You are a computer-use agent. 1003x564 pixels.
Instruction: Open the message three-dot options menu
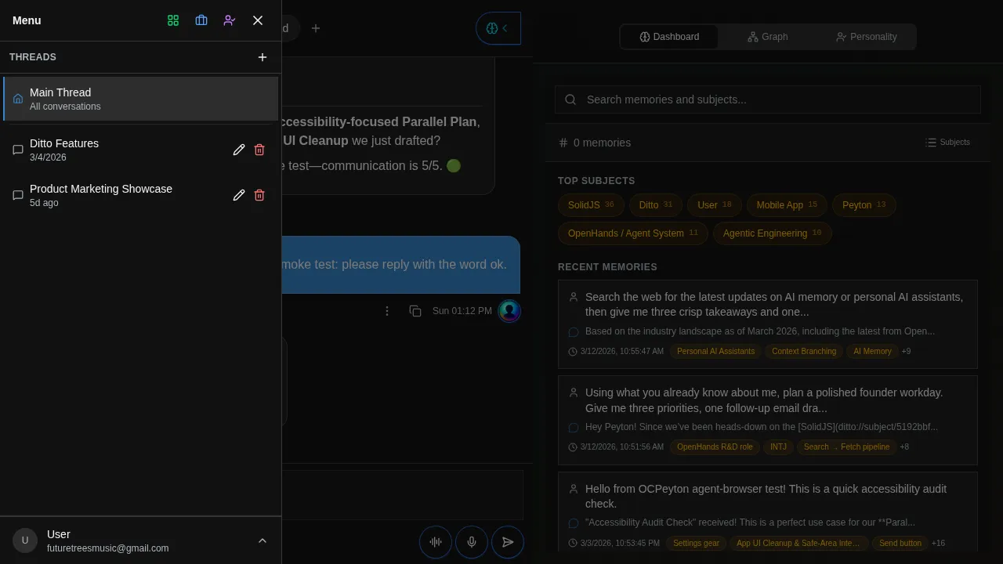[x=387, y=311]
